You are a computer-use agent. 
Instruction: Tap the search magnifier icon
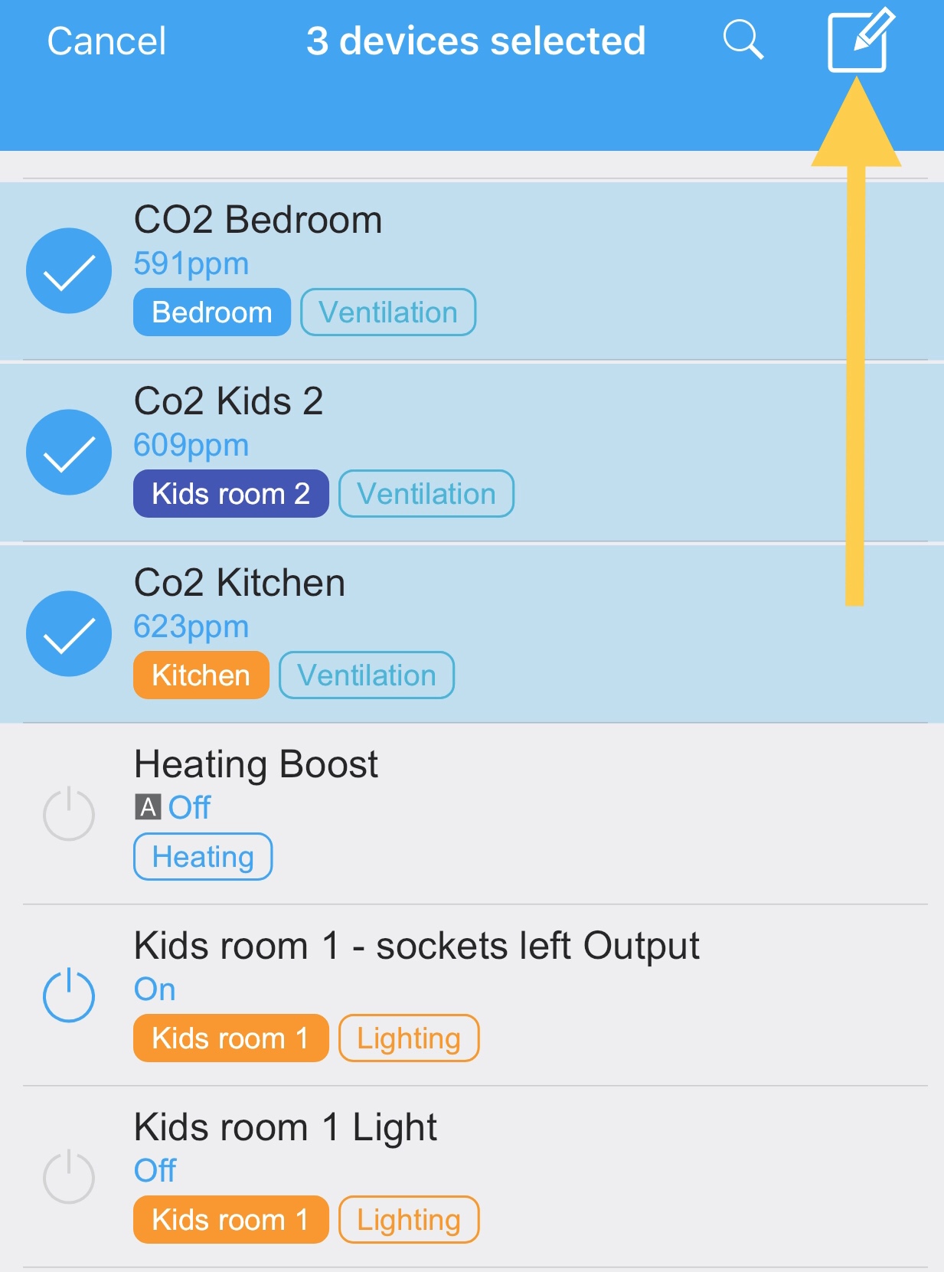click(743, 40)
